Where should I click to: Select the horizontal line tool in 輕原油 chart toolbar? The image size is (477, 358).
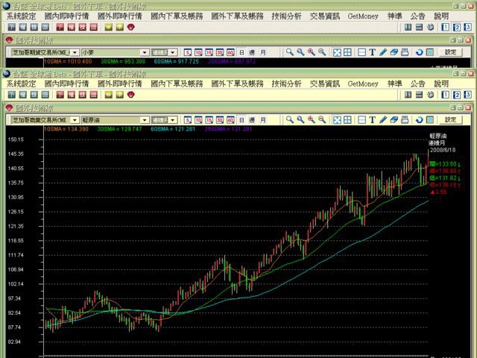pyautogui.click(x=361, y=119)
